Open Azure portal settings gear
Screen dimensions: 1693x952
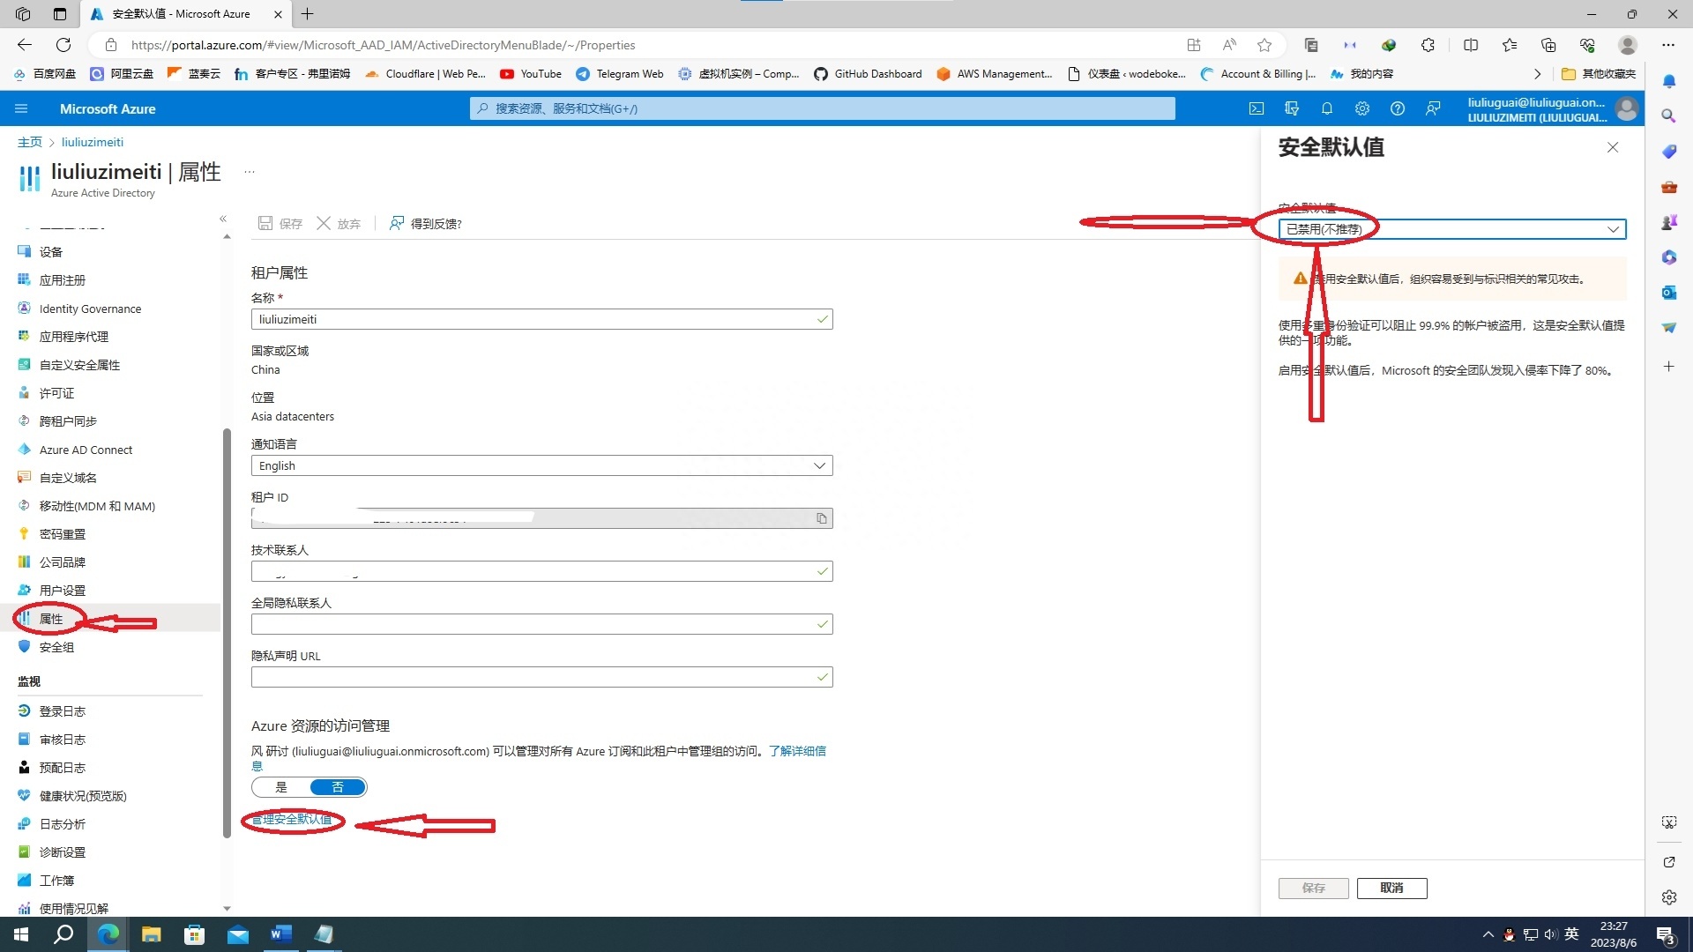click(1362, 108)
